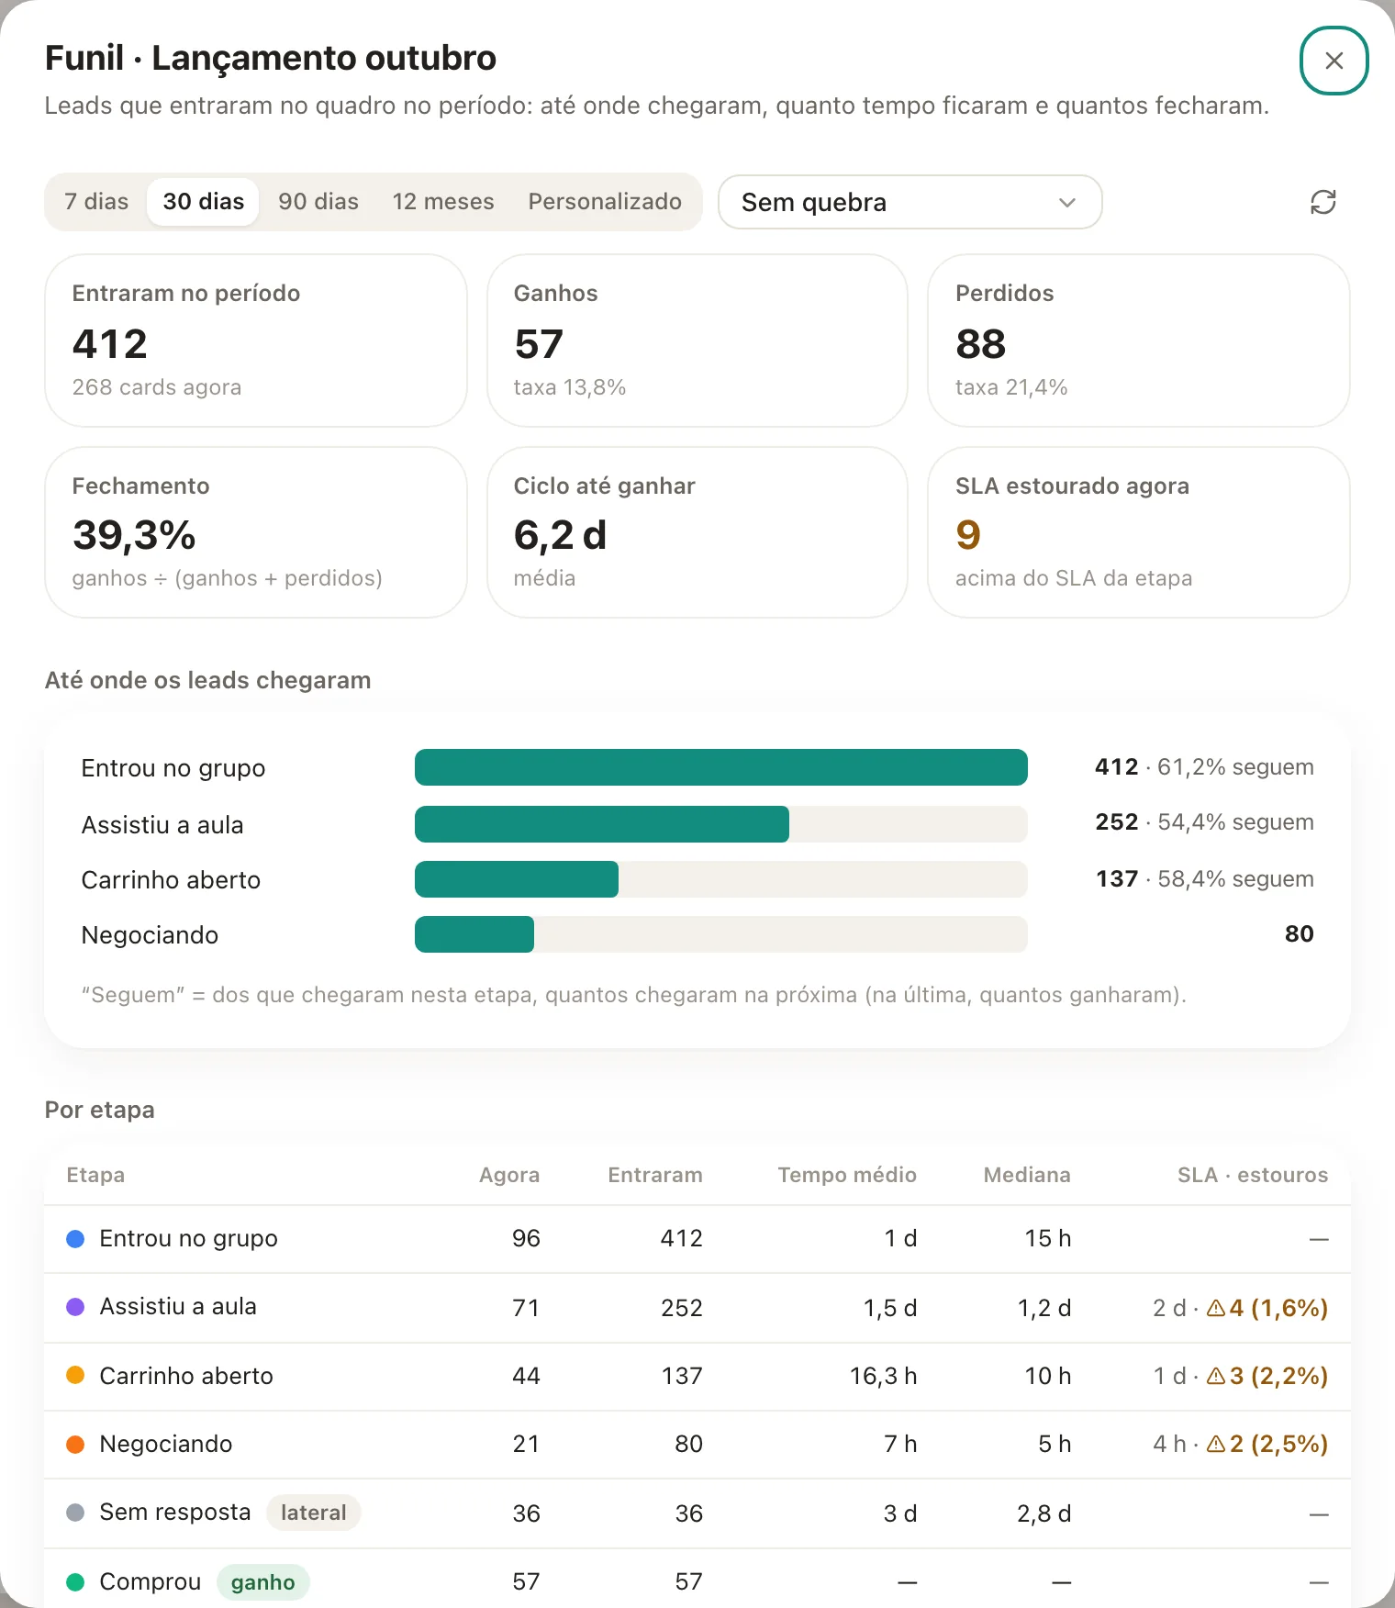1395x1608 pixels.
Task: Click the gray dot beside Sem resposta
Action: click(x=75, y=1513)
